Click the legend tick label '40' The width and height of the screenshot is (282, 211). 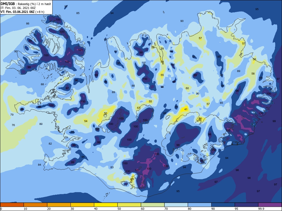pos(96,209)
